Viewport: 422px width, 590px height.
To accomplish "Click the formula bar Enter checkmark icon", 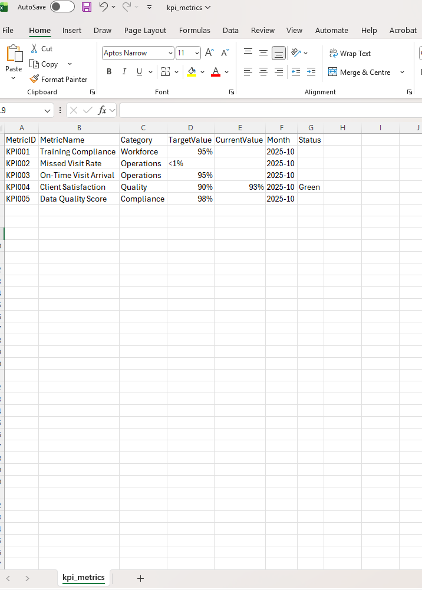I will 88,110.
